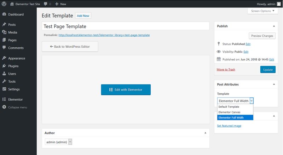Choose Elementor Full Width option

[235, 118]
